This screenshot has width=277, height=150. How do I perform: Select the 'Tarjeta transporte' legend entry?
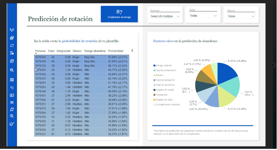pos(164,80)
